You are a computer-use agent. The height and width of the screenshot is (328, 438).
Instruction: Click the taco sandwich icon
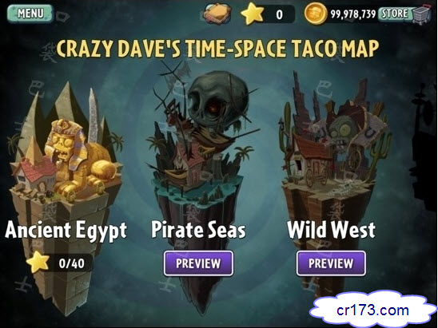[x=217, y=14]
